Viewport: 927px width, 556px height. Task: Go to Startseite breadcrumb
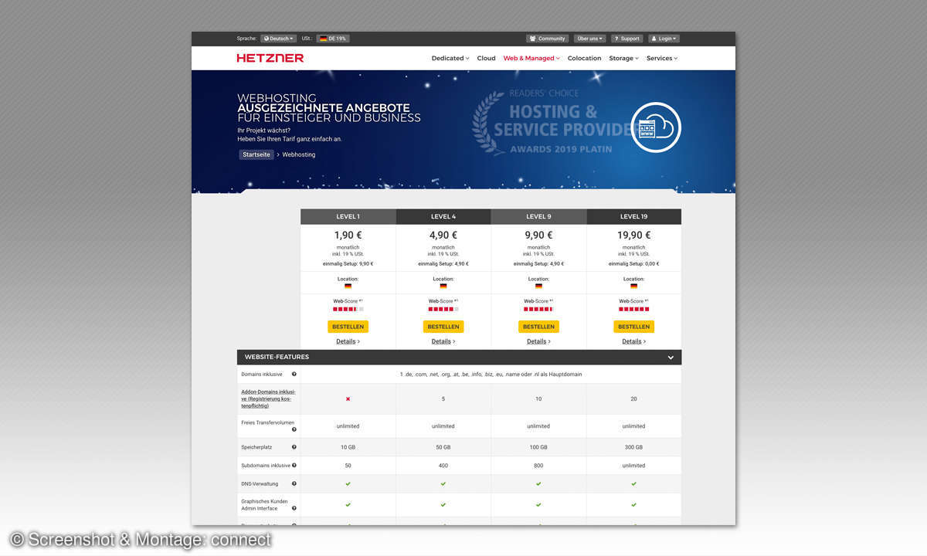point(256,154)
